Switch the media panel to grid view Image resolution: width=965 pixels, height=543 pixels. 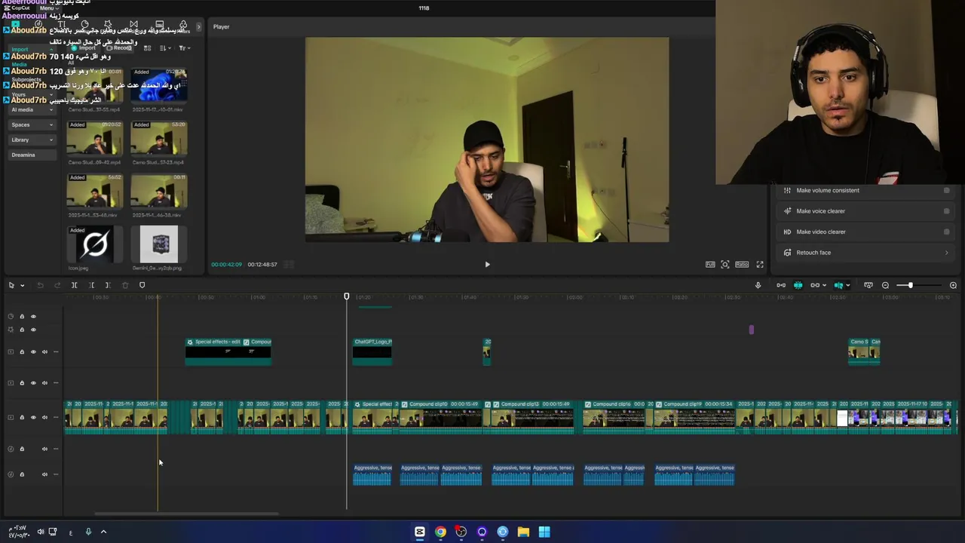(x=147, y=48)
